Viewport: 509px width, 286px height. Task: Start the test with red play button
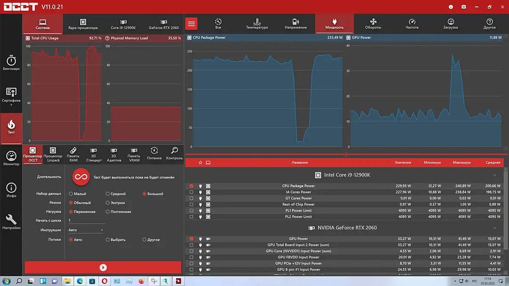103,267
